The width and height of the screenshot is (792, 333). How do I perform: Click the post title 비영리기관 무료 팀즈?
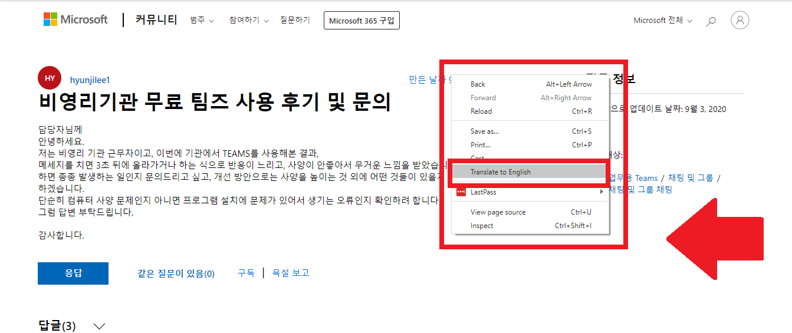coord(215,102)
